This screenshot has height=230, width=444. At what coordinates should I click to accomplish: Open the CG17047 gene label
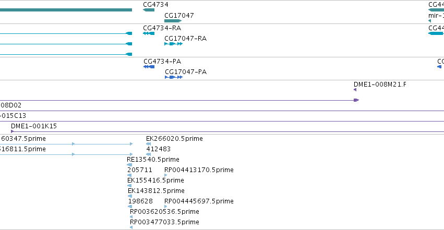[x=179, y=15]
